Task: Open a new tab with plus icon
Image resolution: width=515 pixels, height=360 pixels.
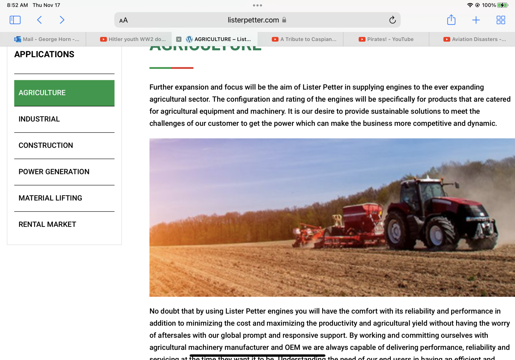Action: coord(476,20)
